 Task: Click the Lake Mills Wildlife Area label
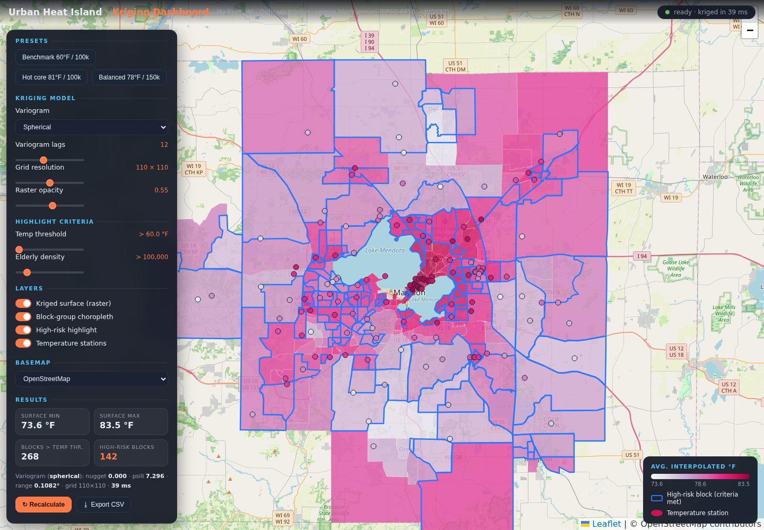pyautogui.click(x=724, y=314)
